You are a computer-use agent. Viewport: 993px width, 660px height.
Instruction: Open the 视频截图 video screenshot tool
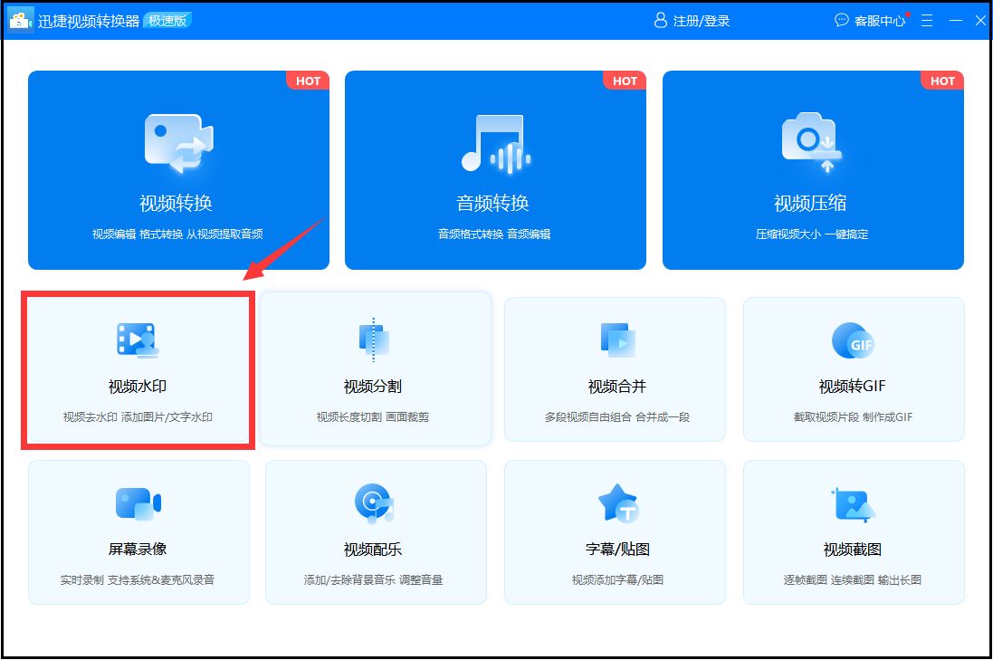[854, 531]
